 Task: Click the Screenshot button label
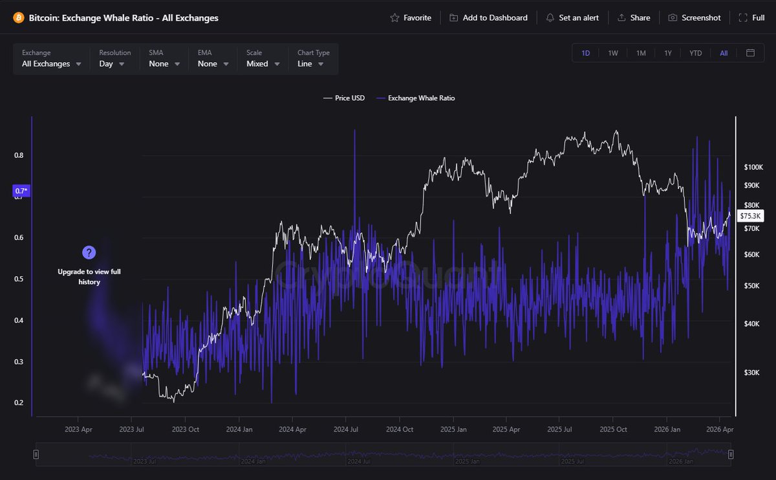(x=701, y=18)
